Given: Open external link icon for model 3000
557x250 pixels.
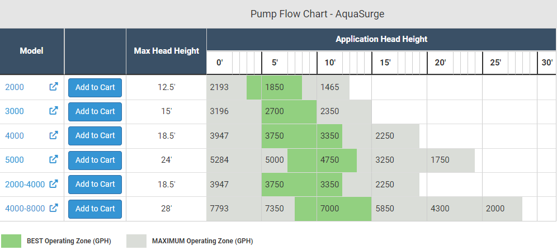Looking at the screenshot, I should [x=53, y=111].
